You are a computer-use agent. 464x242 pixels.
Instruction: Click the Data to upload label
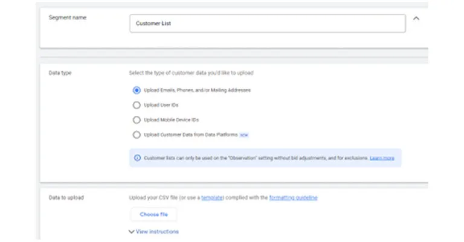(66, 198)
